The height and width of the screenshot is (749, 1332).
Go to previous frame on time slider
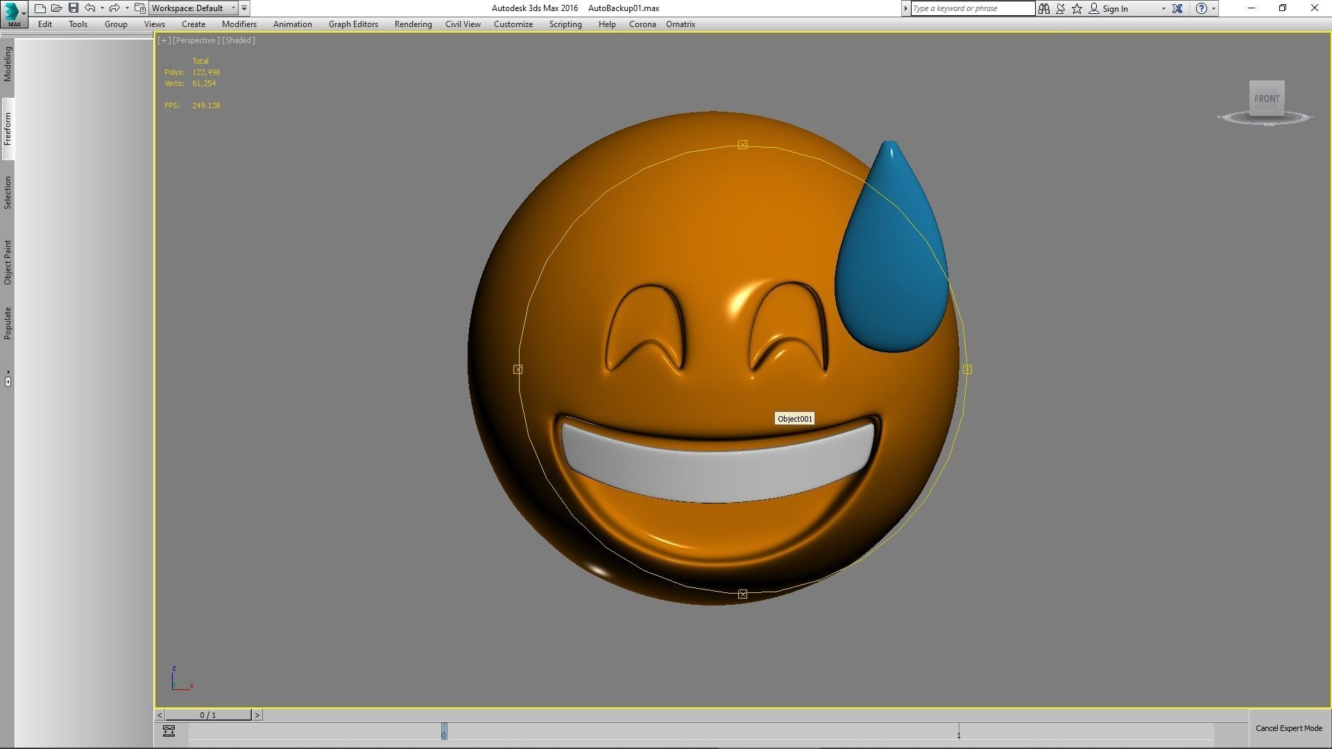click(160, 715)
